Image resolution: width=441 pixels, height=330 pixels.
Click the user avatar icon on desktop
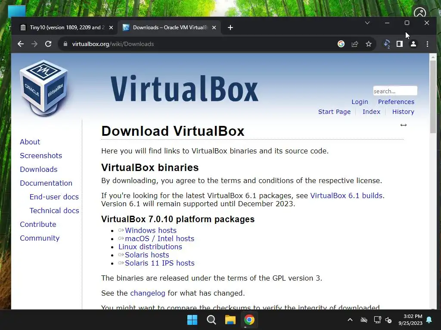click(x=419, y=12)
